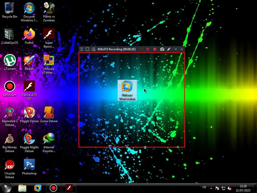Select the Bandicam desktop icon
The height and width of the screenshot is (193, 257).
pyautogui.click(x=10, y=89)
